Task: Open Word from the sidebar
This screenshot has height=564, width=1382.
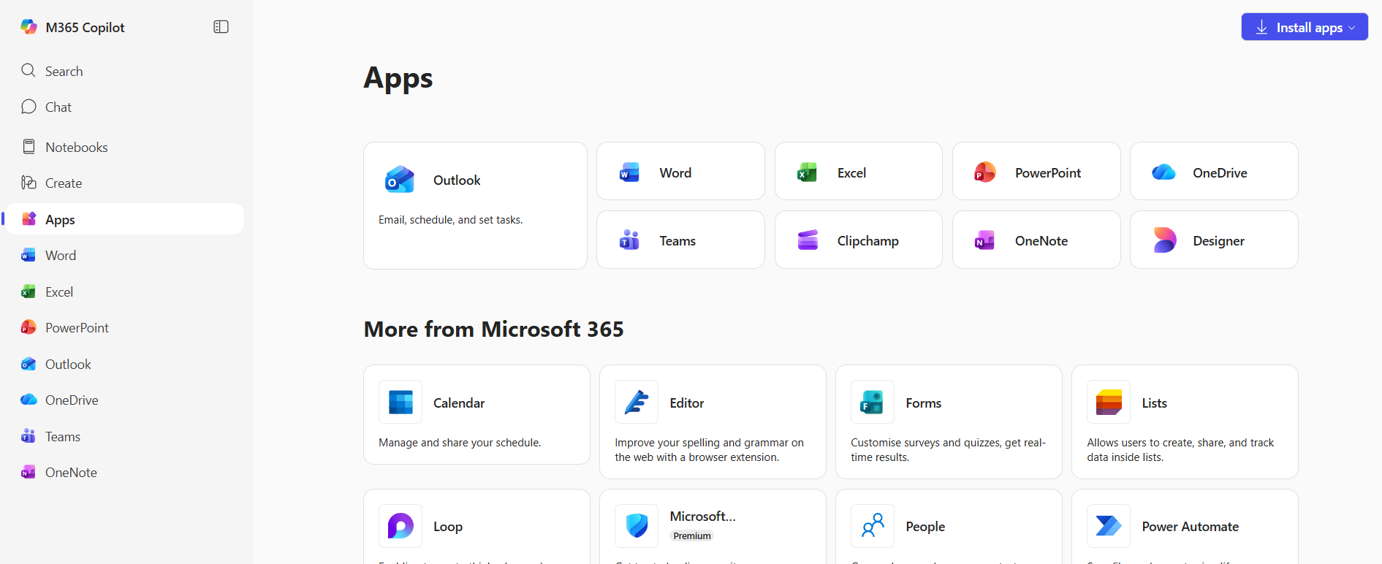Action: 124,255
